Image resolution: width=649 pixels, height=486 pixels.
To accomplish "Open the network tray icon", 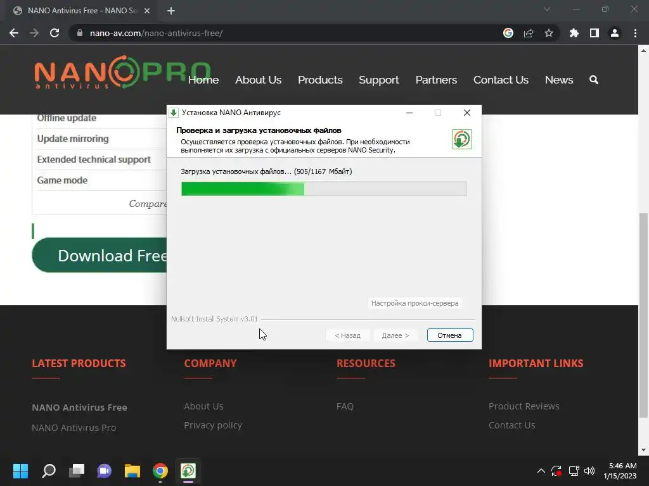I will coord(574,471).
